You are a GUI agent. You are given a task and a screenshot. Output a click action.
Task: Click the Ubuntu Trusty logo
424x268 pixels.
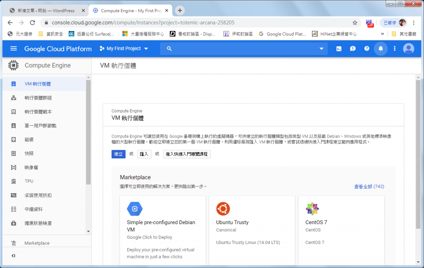(223, 208)
